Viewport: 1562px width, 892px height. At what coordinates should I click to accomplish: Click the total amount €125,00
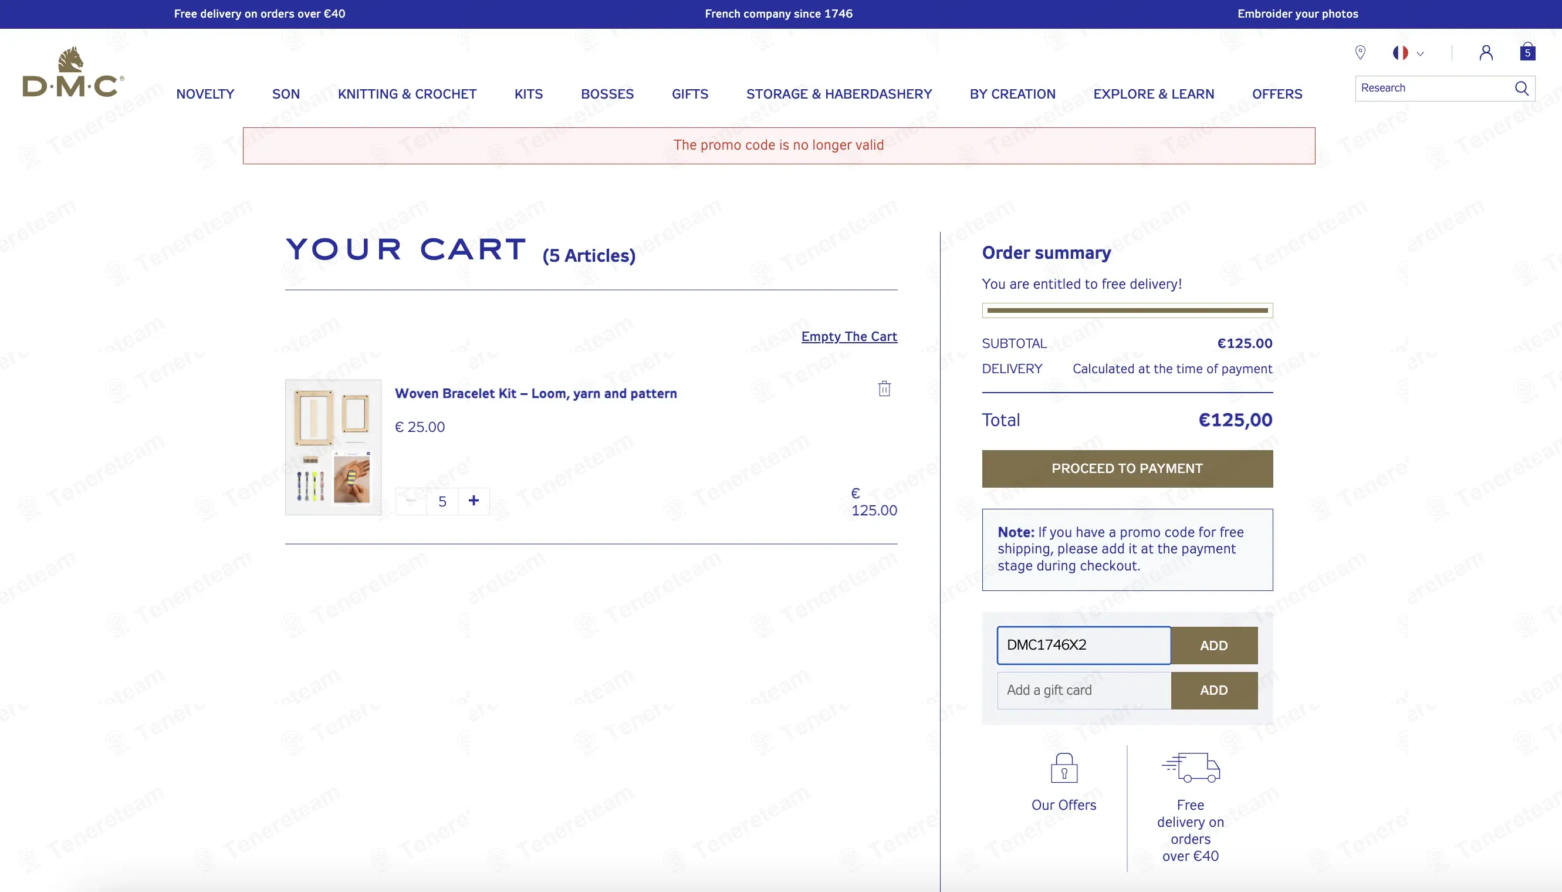click(1235, 420)
